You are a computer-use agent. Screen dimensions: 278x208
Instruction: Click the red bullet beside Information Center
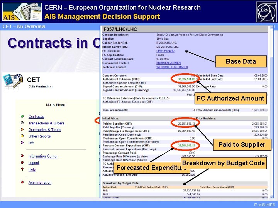pos(22,156)
